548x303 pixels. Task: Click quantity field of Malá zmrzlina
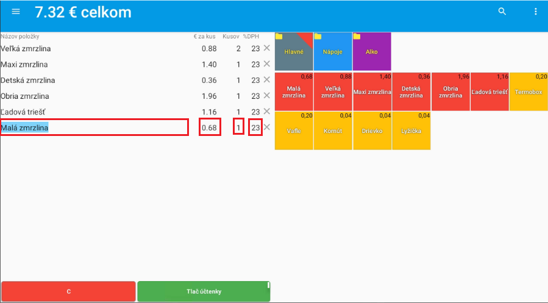point(238,127)
